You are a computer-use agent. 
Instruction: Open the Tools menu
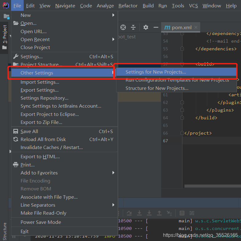[x=178, y=6]
